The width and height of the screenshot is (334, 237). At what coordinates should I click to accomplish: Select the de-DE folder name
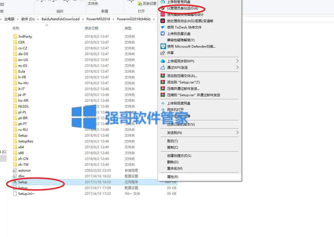[x=23, y=54]
